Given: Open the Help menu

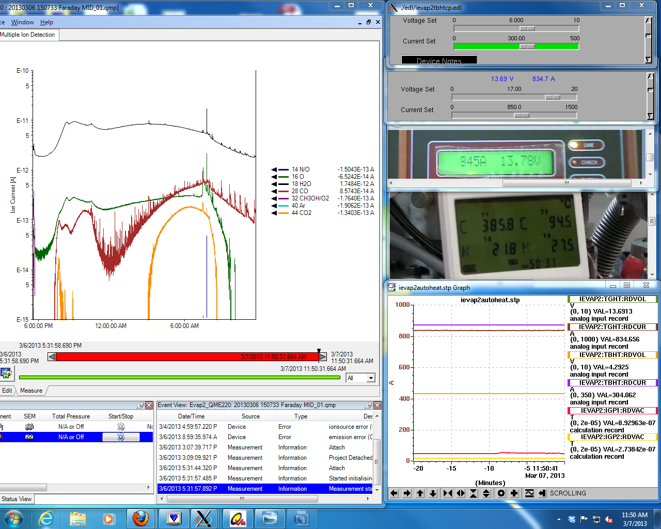Looking at the screenshot, I should tap(46, 22).
